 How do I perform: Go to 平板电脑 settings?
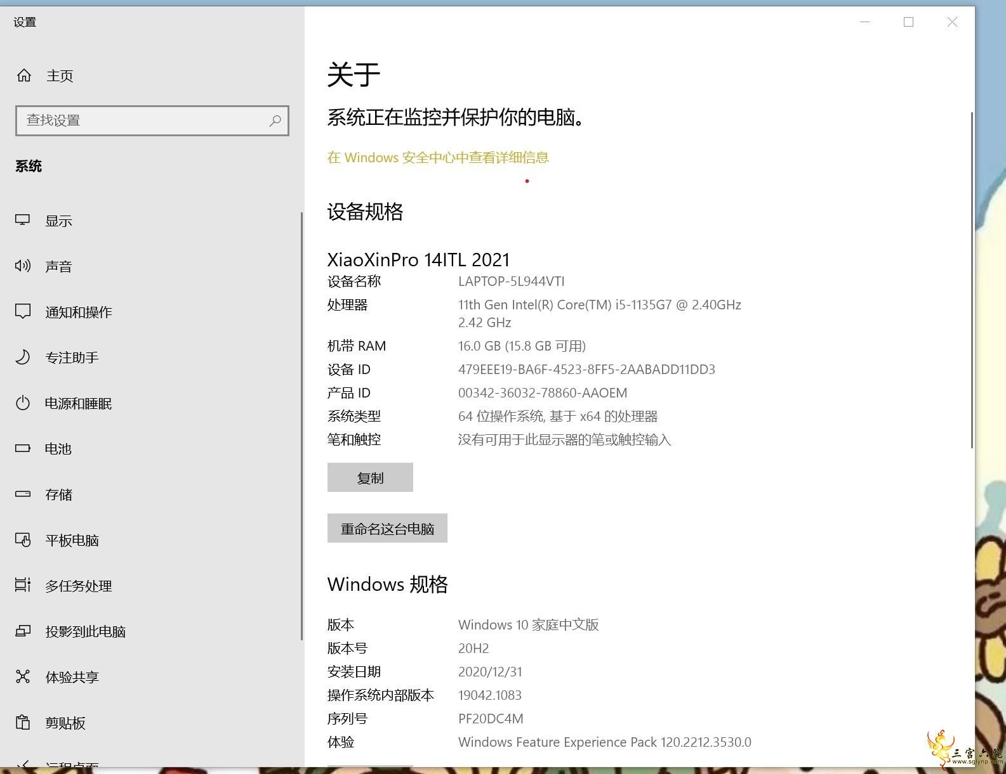click(x=151, y=540)
